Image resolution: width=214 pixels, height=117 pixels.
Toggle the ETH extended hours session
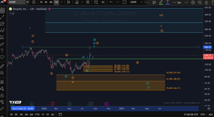(203, 114)
